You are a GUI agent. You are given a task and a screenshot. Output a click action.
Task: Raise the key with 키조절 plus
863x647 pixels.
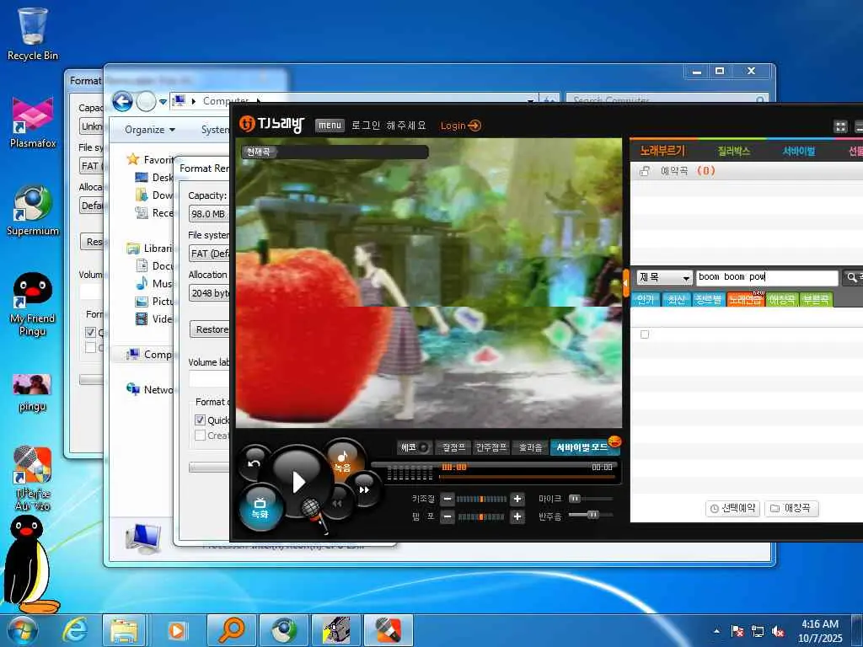pos(517,499)
